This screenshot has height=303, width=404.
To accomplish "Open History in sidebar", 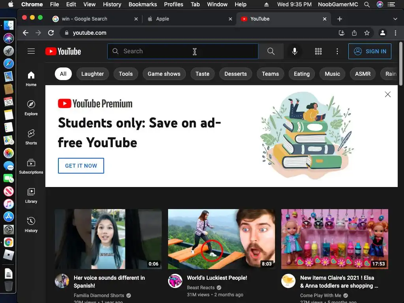I will [31, 224].
